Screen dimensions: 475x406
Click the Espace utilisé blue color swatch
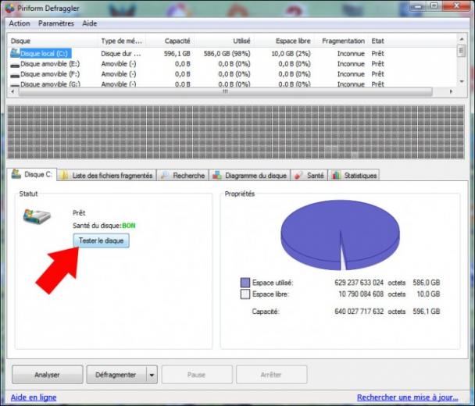(x=245, y=283)
